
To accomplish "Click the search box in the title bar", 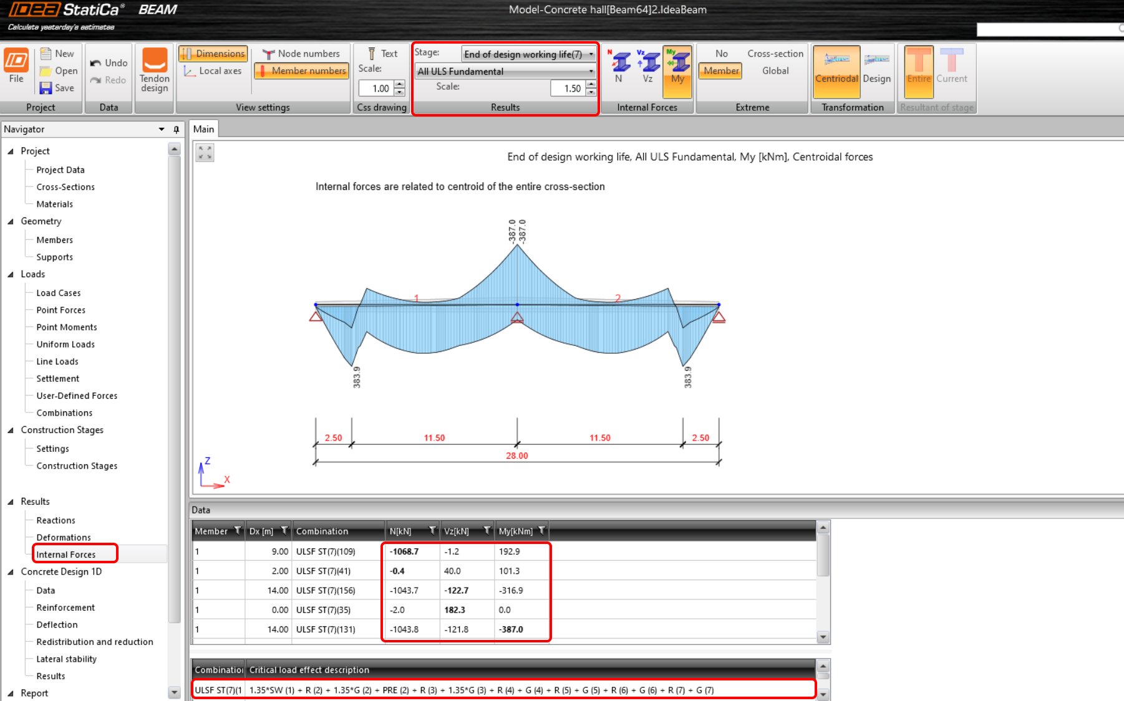I will [x=1050, y=29].
